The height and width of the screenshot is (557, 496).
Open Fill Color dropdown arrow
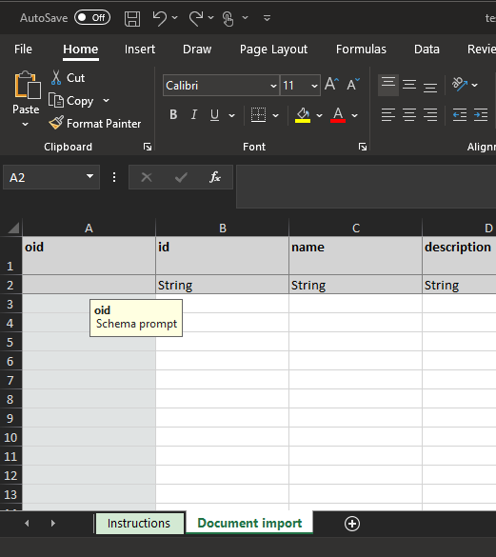[319, 115]
